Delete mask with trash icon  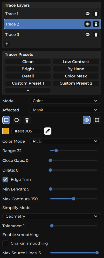[27, 120]
